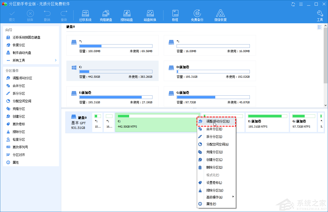Expand 高级操作 submenu in context menu
Image resolution: width=328 pixels, height=212 pixels.
point(233,197)
